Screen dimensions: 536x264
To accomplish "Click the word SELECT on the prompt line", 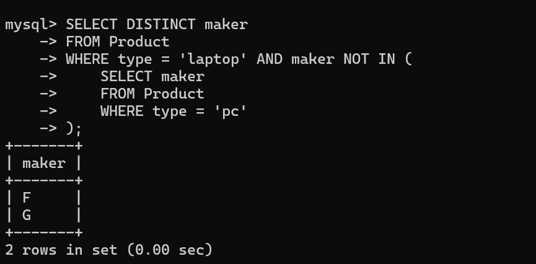I will click(x=91, y=25).
